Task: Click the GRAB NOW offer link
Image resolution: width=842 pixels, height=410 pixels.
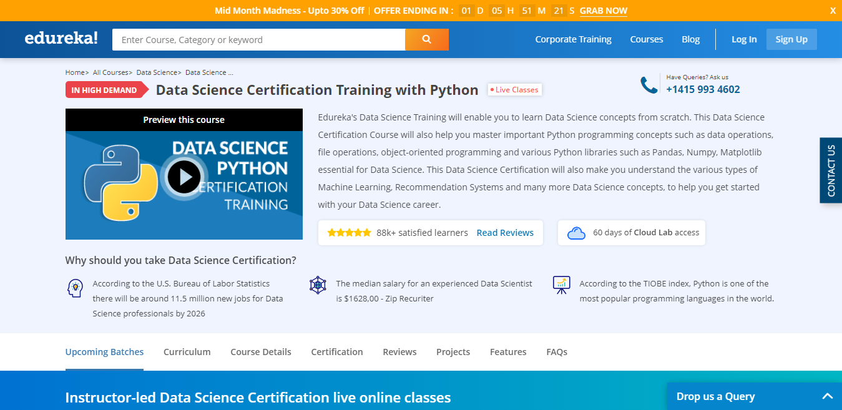Action: [603, 11]
